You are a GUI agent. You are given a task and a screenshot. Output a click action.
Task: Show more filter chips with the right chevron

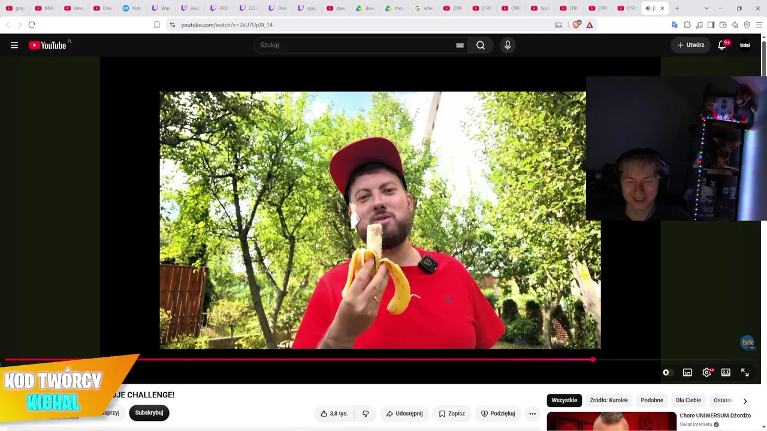(x=745, y=400)
